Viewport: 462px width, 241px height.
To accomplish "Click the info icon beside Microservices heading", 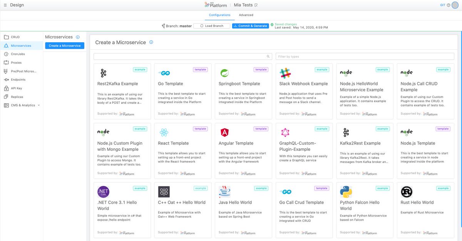I will [78, 37].
